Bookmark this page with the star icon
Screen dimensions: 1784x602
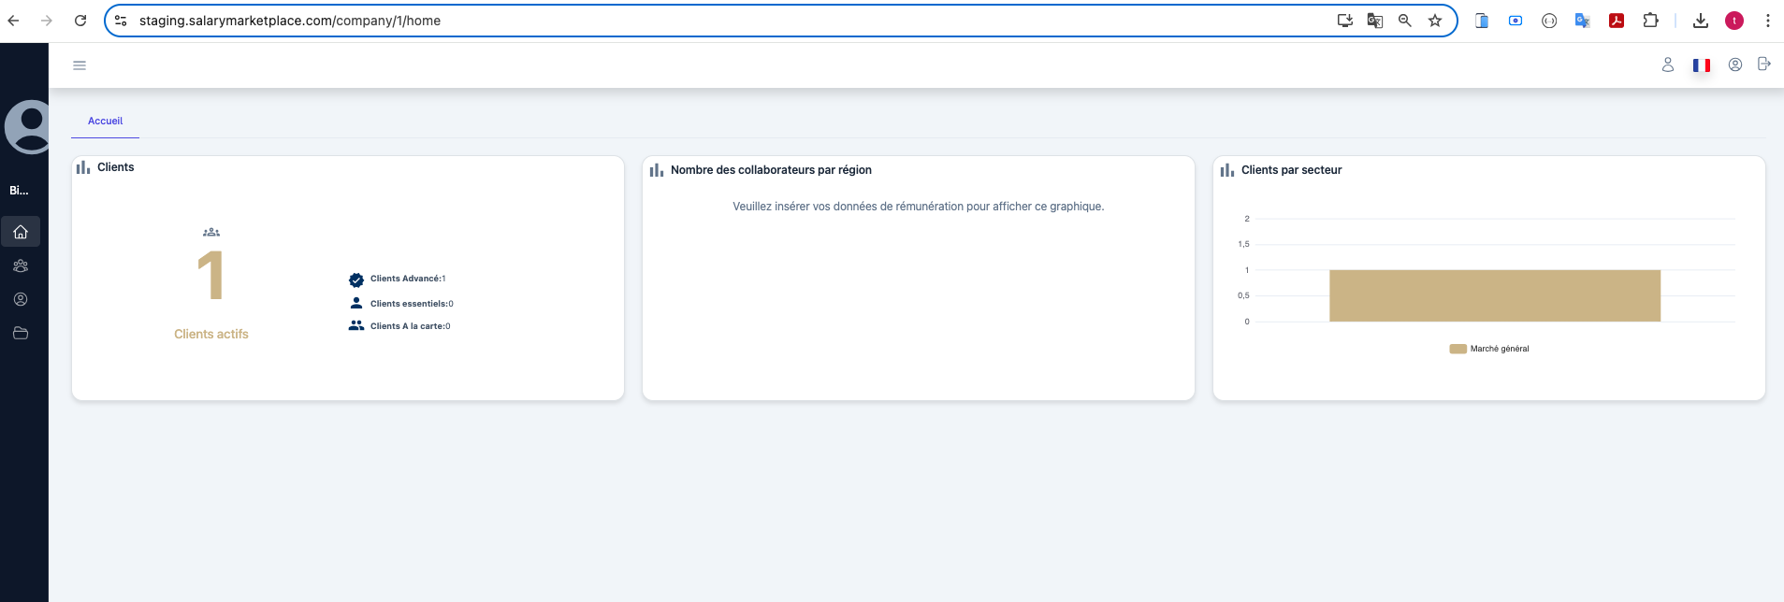(1434, 21)
